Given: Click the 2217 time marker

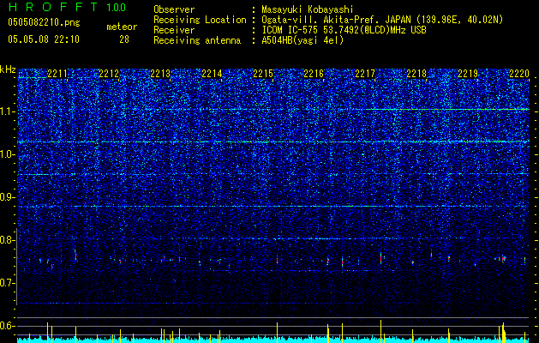Looking at the screenshot, I should 365,74.
